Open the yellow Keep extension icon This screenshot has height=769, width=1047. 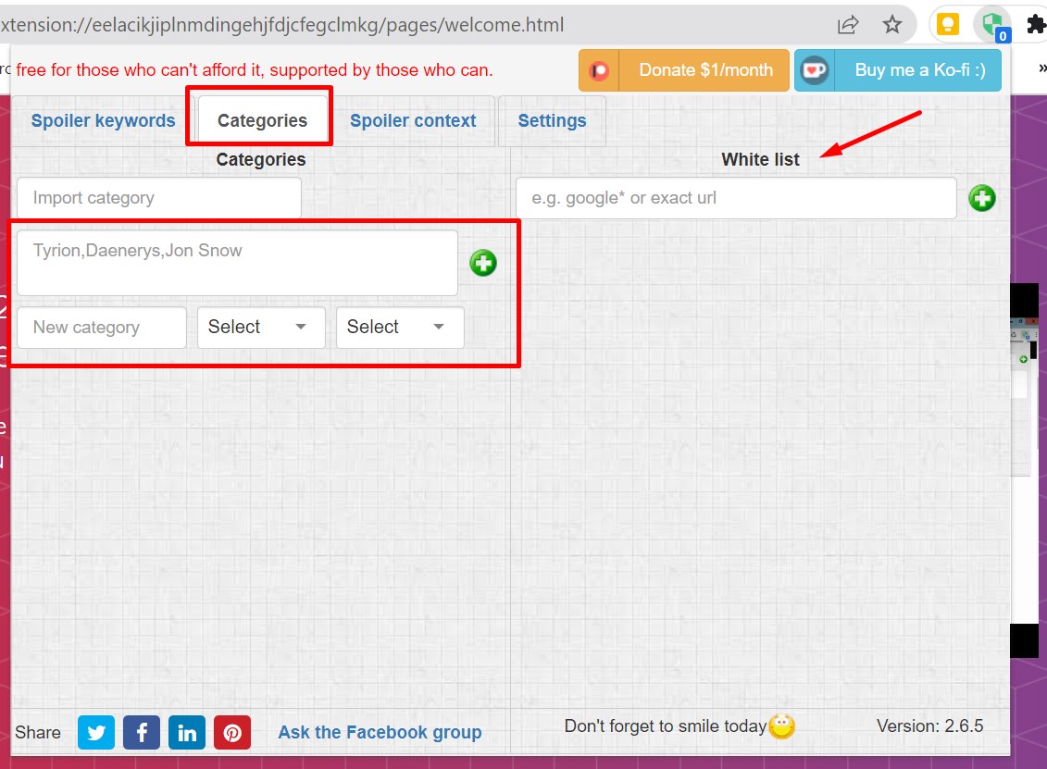click(x=948, y=25)
